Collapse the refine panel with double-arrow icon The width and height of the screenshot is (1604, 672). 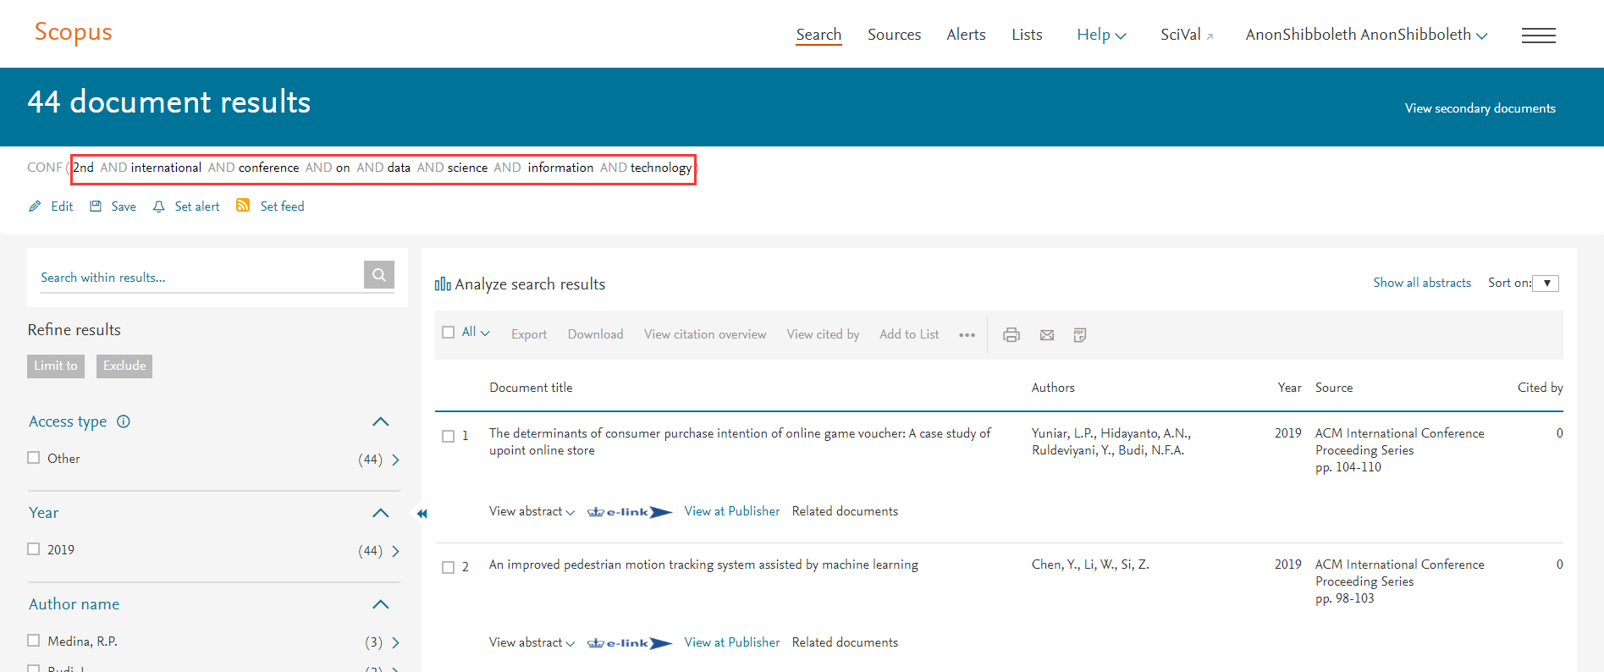click(x=422, y=513)
